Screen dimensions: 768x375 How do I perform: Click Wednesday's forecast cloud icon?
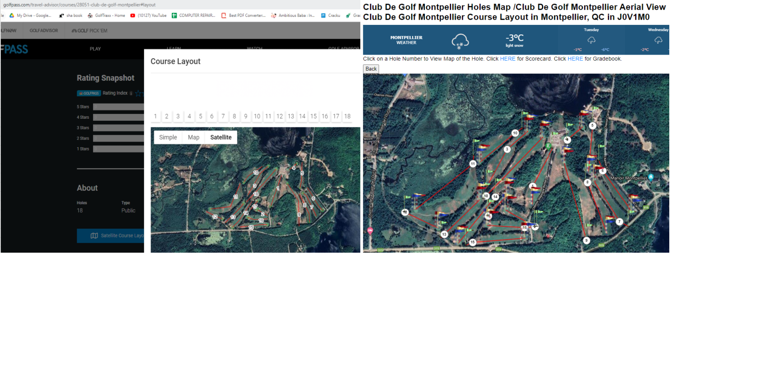coord(658,40)
